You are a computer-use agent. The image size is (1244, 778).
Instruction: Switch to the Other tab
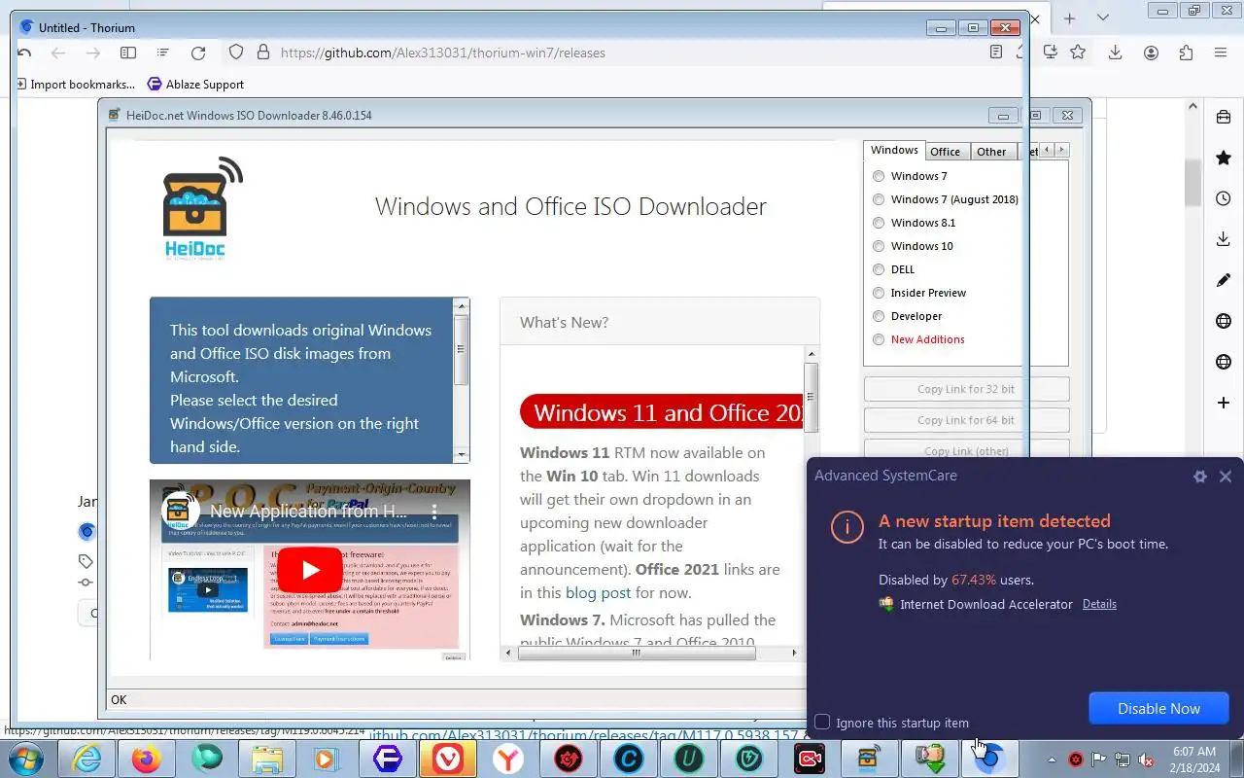(x=991, y=152)
